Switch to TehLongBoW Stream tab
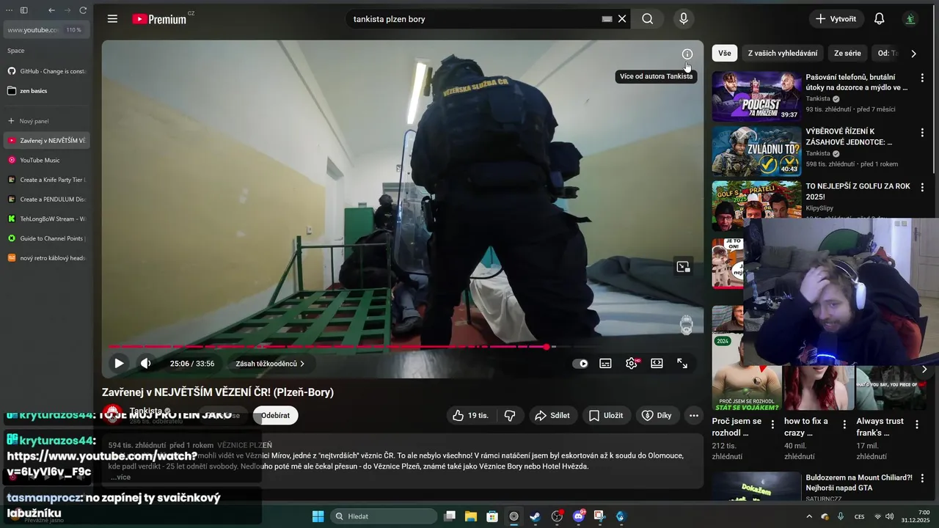939x528 pixels. point(48,219)
